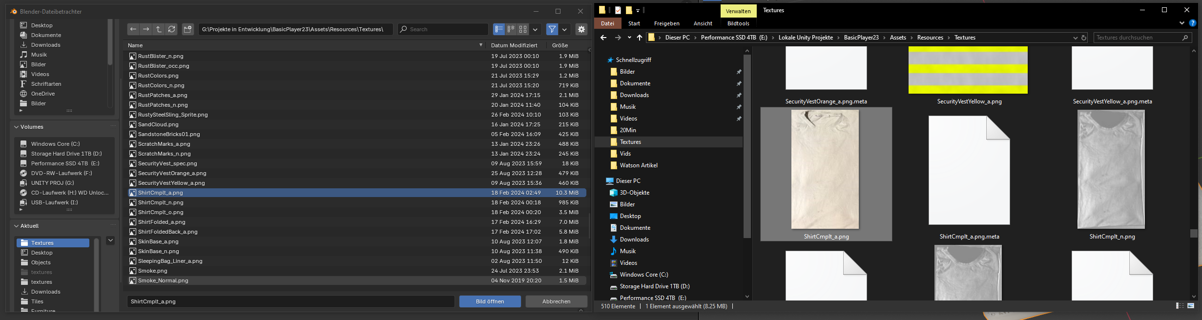Pin toggle next to Bilder quick access
Screen dimensions: 1202x320
739,72
